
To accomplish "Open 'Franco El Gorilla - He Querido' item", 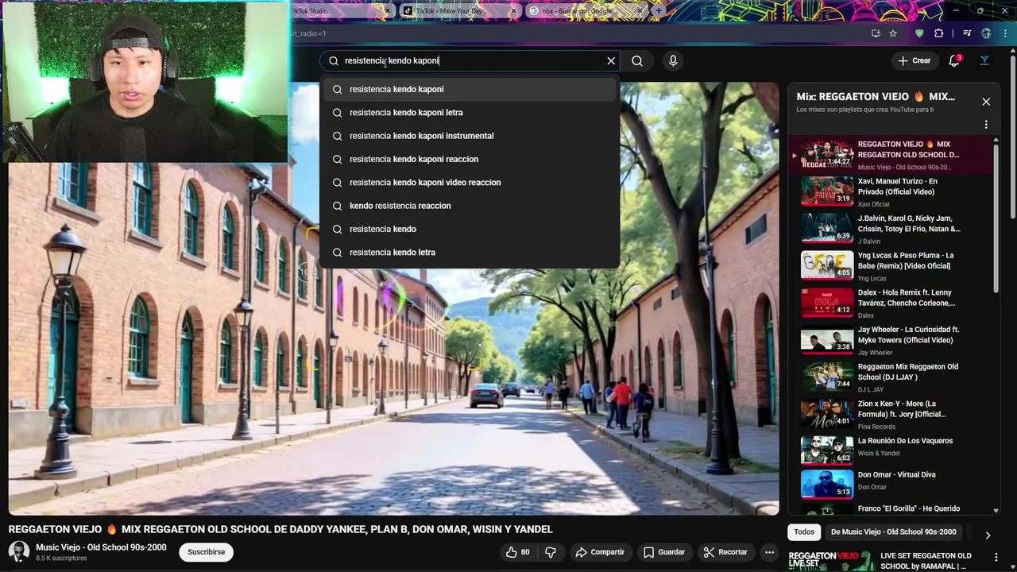I will 890,508.
